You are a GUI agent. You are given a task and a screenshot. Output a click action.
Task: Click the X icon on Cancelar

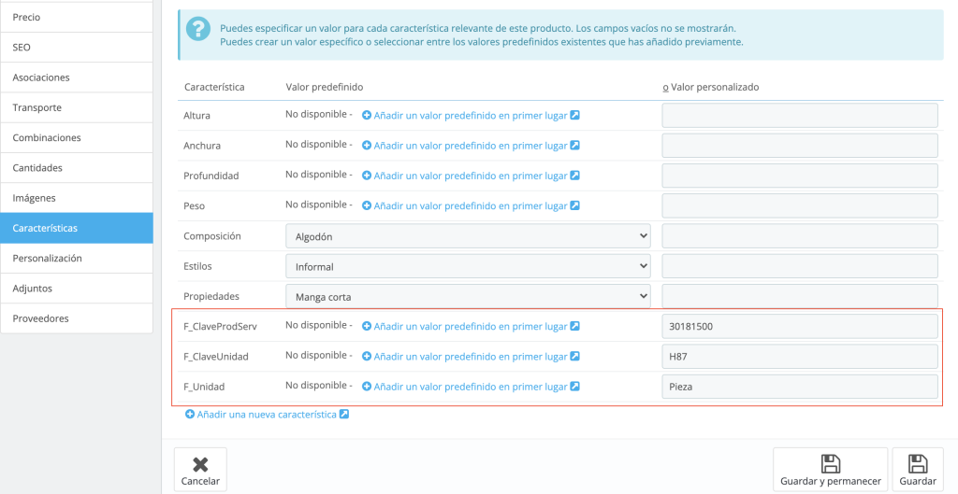(200, 465)
